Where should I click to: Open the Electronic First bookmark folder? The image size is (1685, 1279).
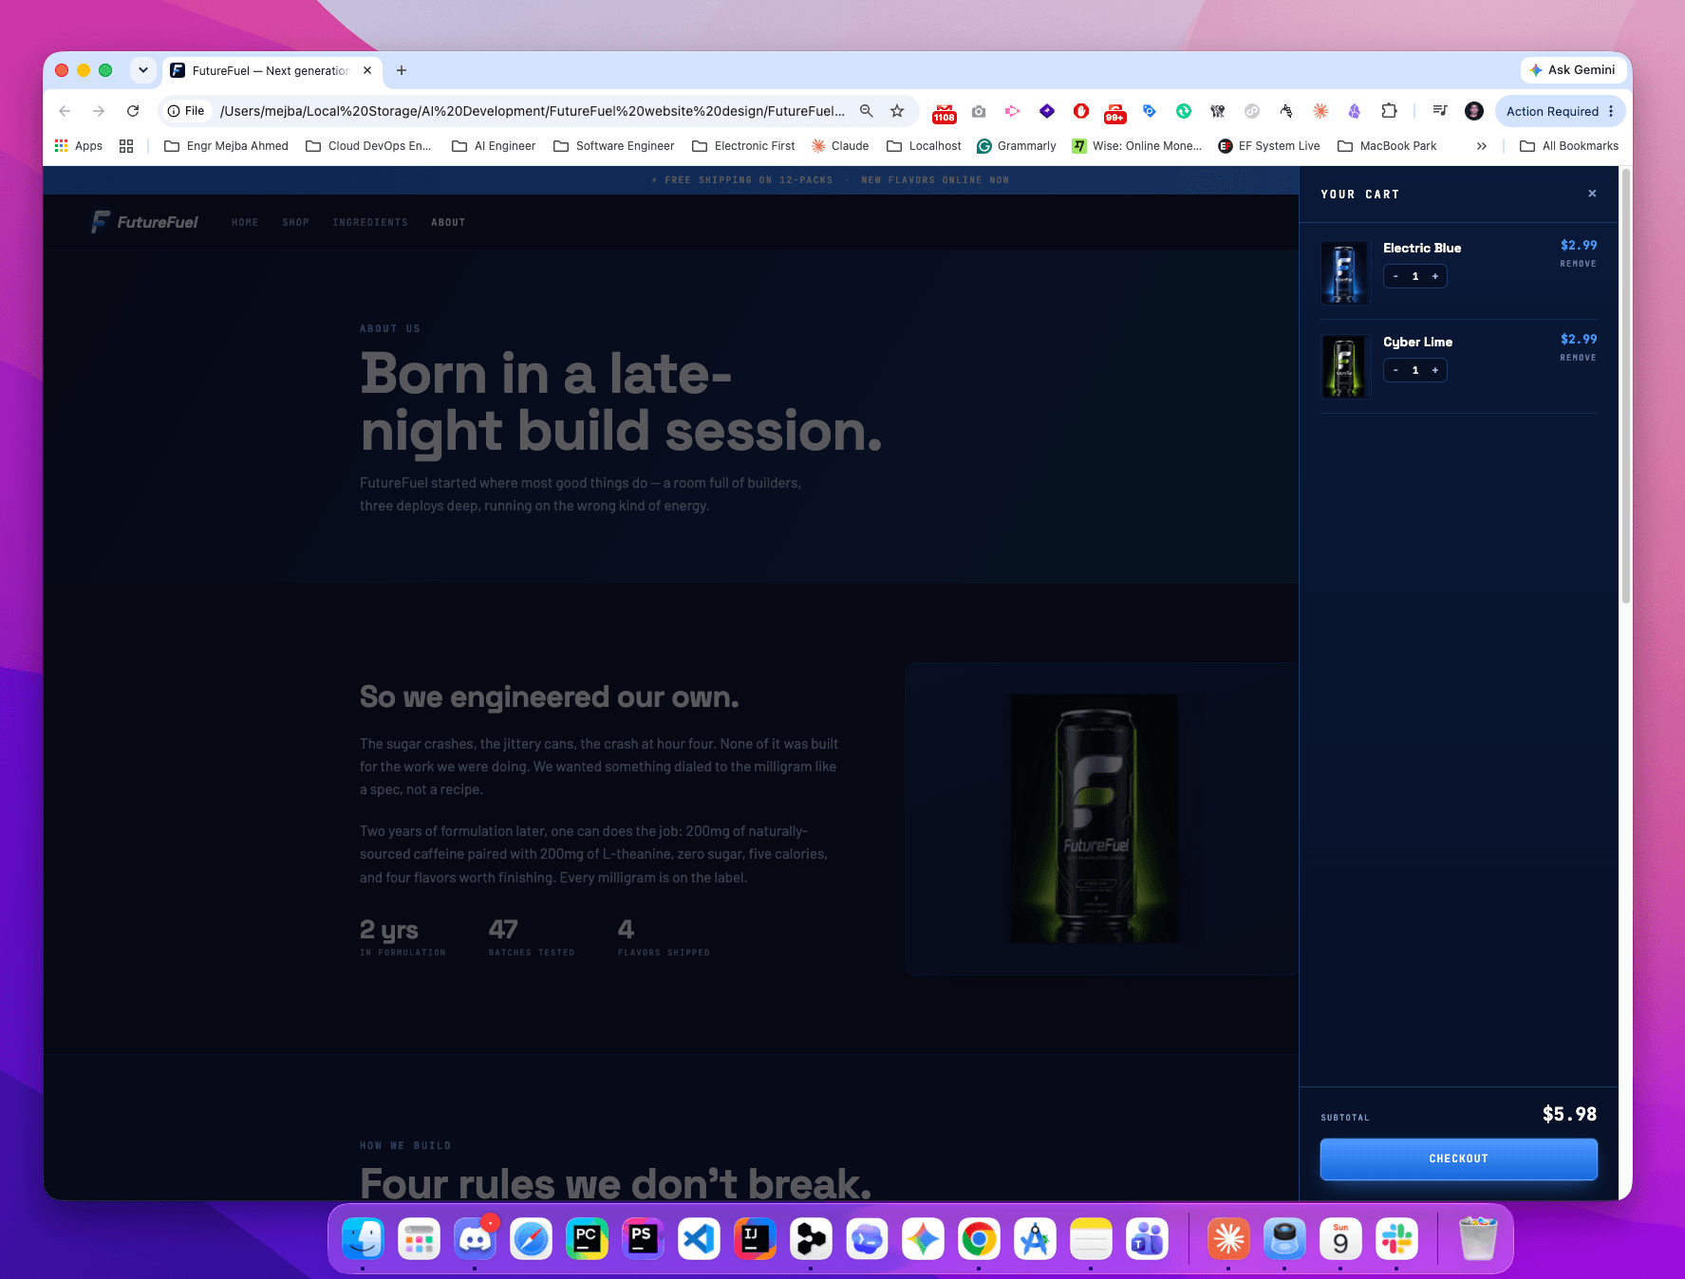(x=743, y=145)
